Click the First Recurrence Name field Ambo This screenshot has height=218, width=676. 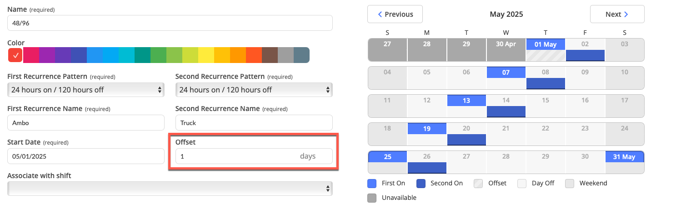tap(86, 123)
